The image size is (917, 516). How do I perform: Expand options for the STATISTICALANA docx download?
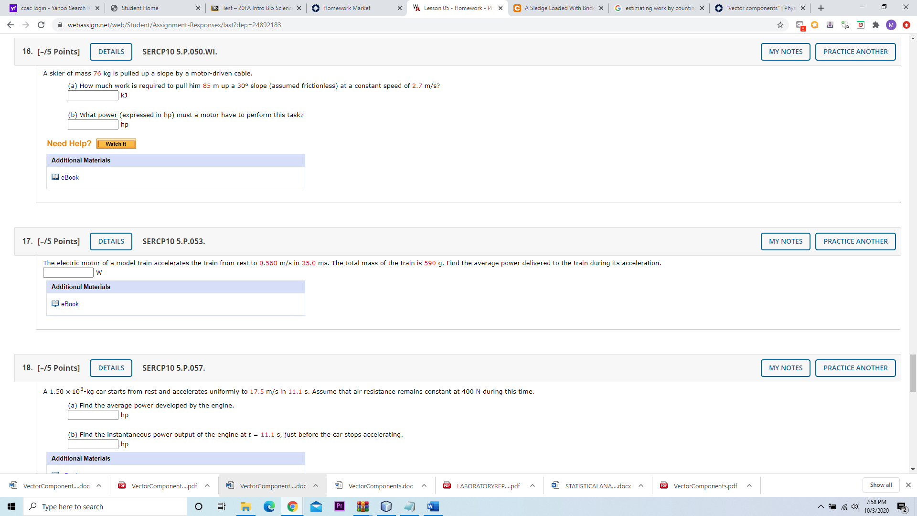click(x=641, y=486)
